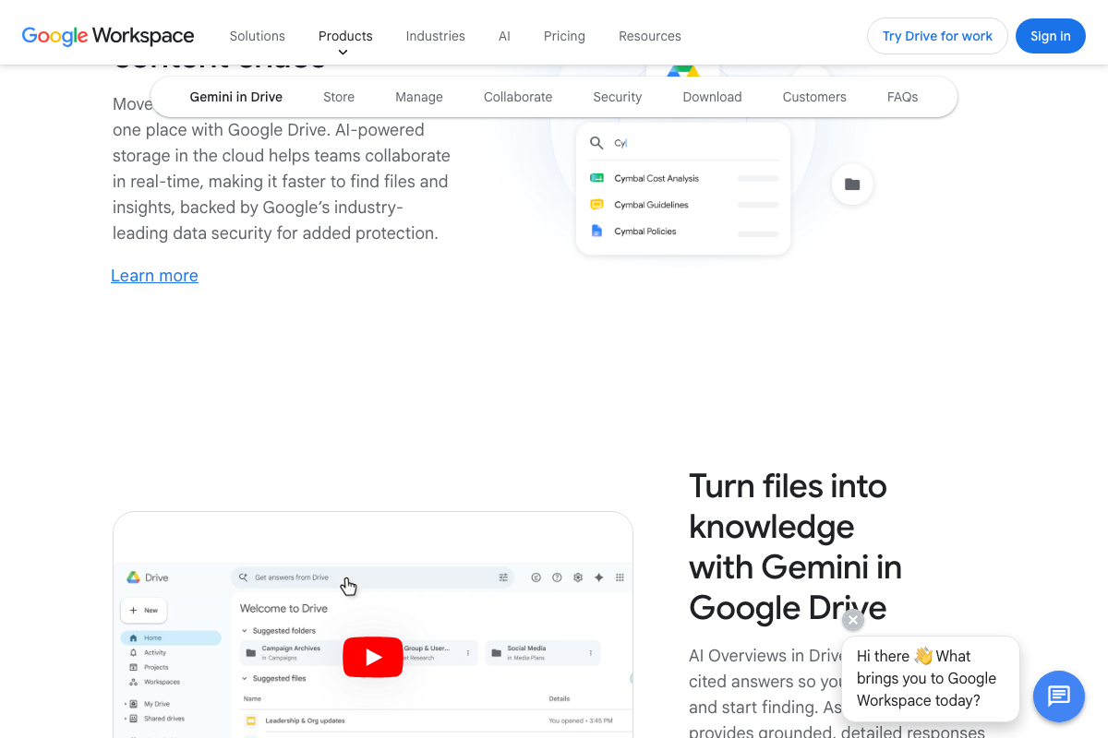Screen dimensions: 1108x738
Task: Play the YouTube video with the red play button
Action: (x=373, y=657)
